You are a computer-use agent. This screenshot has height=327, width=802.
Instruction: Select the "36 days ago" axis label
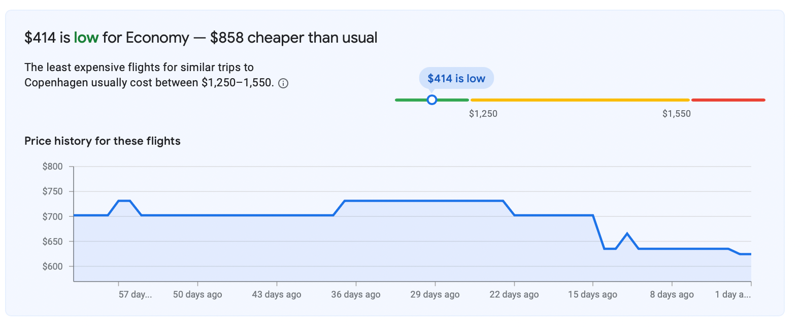click(x=356, y=295)
